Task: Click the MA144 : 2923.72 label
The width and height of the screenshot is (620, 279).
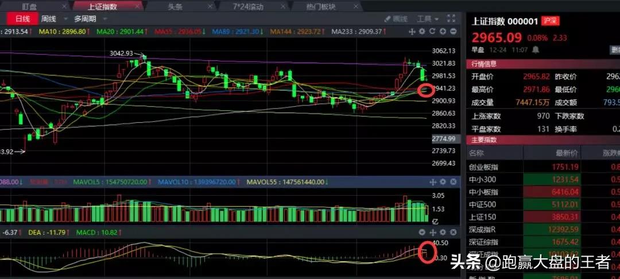Action: pos(297,32)
